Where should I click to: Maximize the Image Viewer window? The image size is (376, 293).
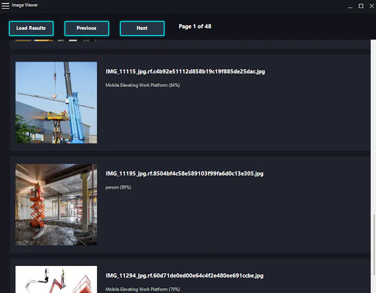pos(361,6)
